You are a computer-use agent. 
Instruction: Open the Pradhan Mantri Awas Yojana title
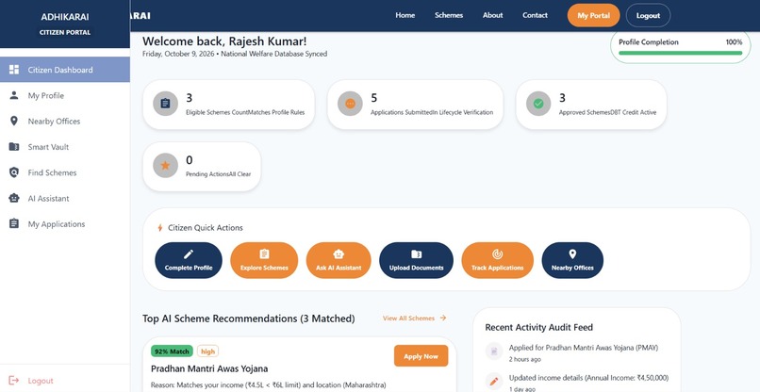click(x=209, y=368)
